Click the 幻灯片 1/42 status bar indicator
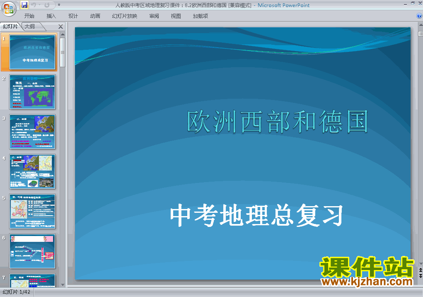Screen dimensions: 423x297 (17, 292)
